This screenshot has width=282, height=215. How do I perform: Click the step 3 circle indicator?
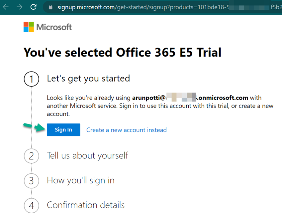pyautogui.click(x=32, y=181)
